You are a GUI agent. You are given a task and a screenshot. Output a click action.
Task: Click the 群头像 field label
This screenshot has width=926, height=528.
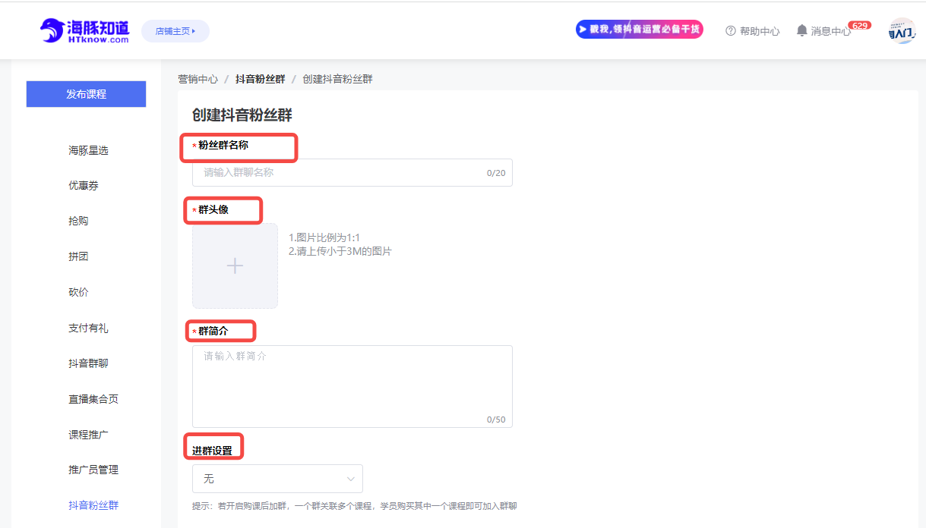[213, 209]
